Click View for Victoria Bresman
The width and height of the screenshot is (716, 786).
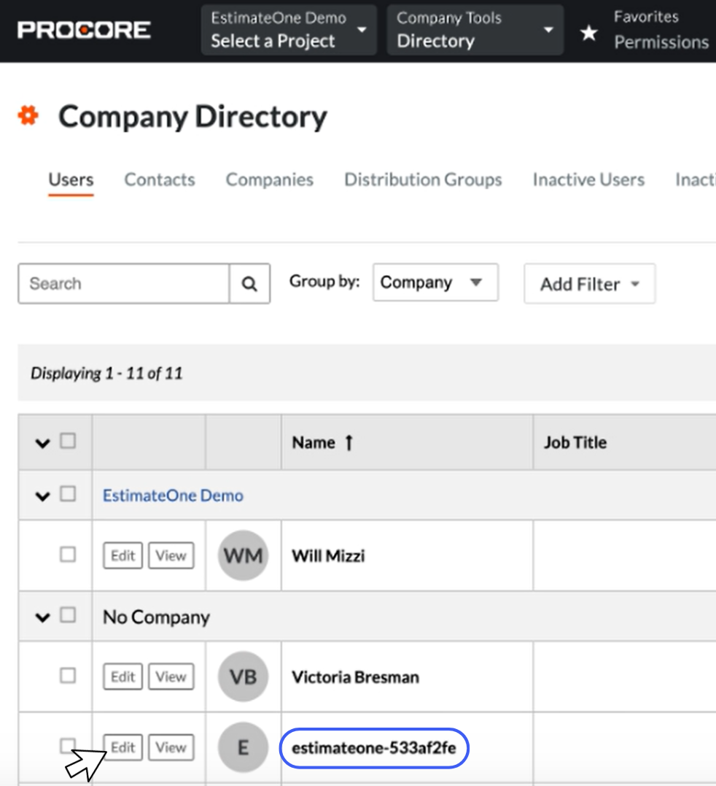[171, 677]
